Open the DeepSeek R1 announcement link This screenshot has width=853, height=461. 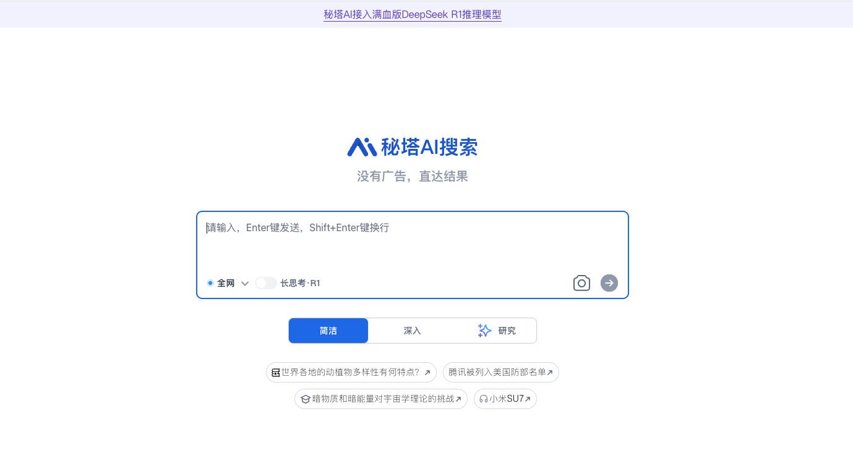[x=413, y=14]
